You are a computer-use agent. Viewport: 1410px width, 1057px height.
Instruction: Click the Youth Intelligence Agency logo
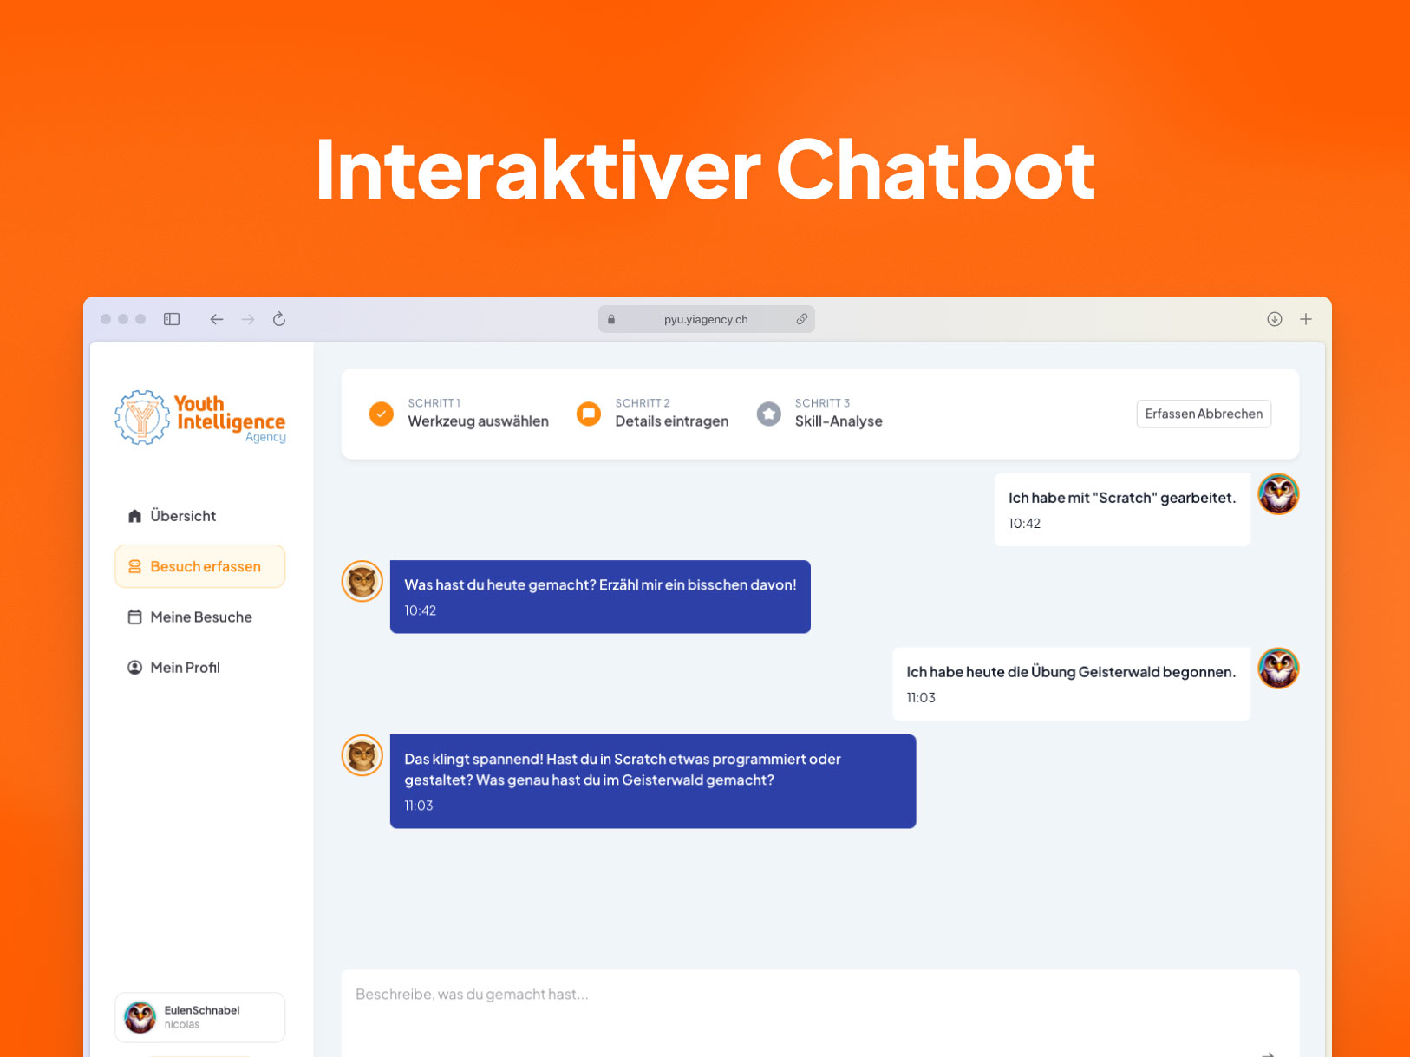click(200, 417)
